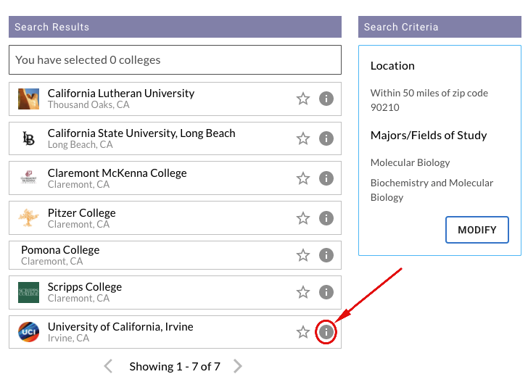This screenshot has height=390, width=528.
Task: Star California Lutheran University as favorite
Action: pyautogui.click(x=303, y=99)
